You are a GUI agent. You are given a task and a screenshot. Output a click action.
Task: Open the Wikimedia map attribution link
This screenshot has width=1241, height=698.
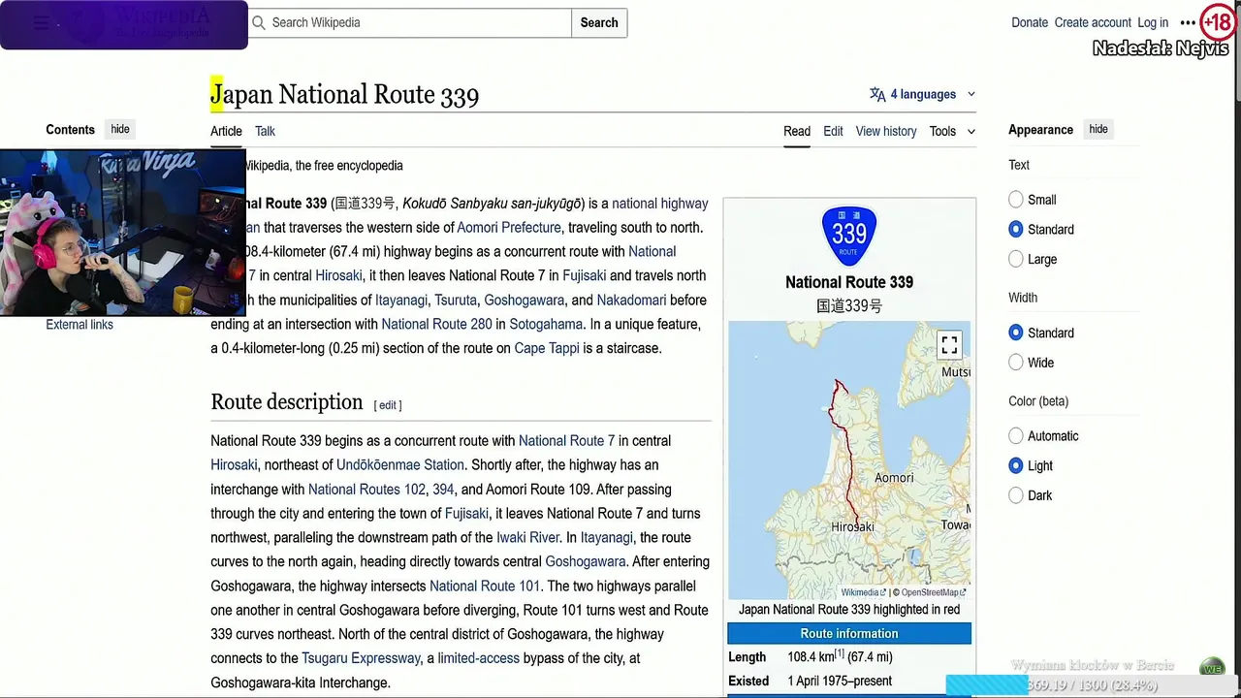861,592
